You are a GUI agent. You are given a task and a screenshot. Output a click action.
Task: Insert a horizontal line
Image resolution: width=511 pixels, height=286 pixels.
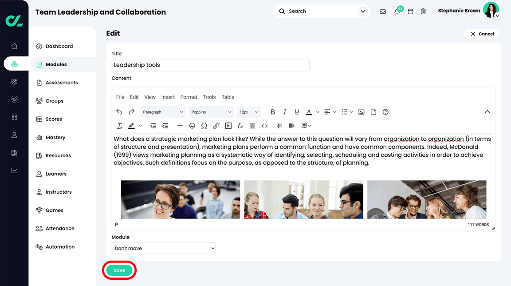[x=180, y=126]
